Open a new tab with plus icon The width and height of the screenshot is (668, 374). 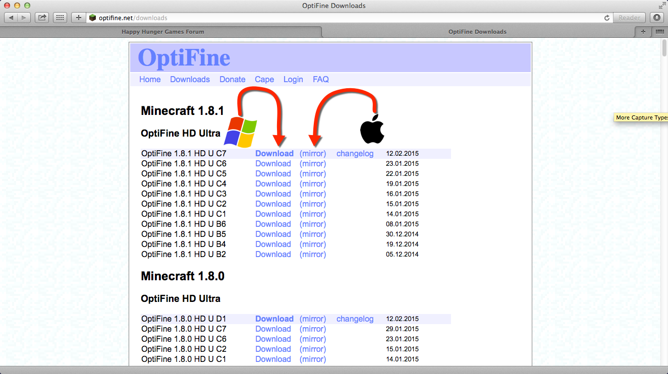click(x=643, y=32)
